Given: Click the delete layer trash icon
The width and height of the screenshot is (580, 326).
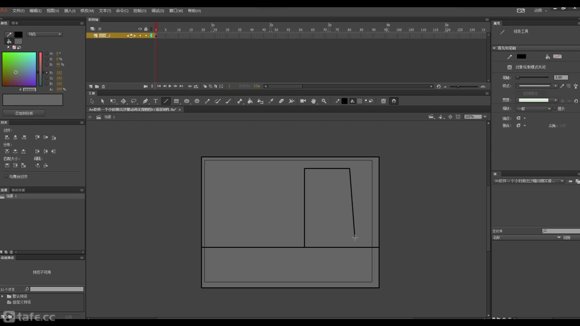Looking at the screenshot, I should coord(103,86).
